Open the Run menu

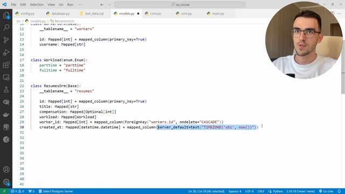point(70,4)
